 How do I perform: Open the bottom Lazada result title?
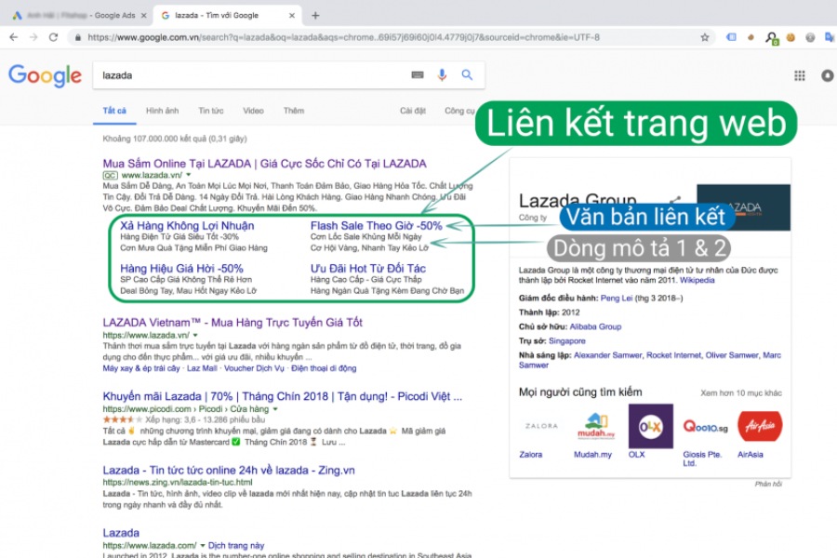pos(121,533)
